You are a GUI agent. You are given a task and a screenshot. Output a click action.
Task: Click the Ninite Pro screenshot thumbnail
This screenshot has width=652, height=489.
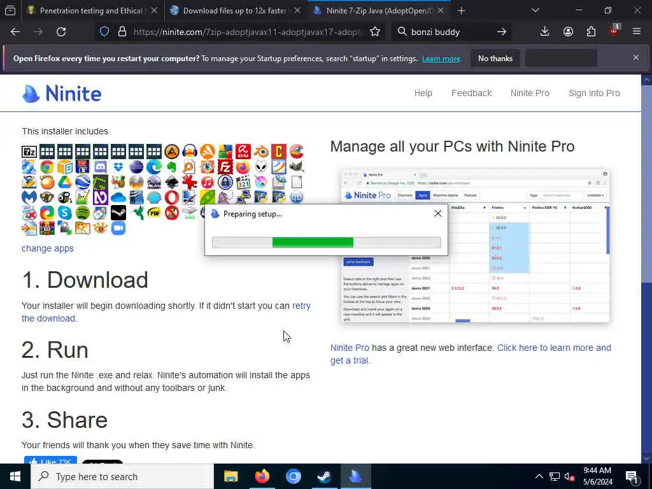475,246
